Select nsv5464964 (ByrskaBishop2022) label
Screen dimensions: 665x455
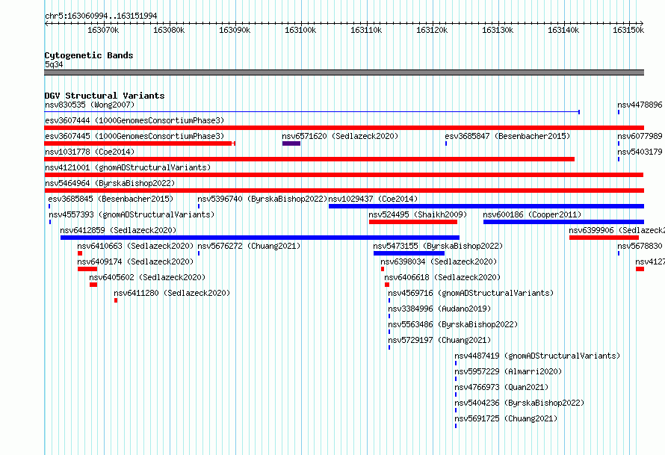110,183
